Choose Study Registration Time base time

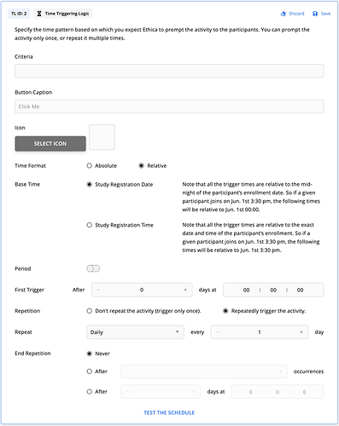tap(90, 225)
